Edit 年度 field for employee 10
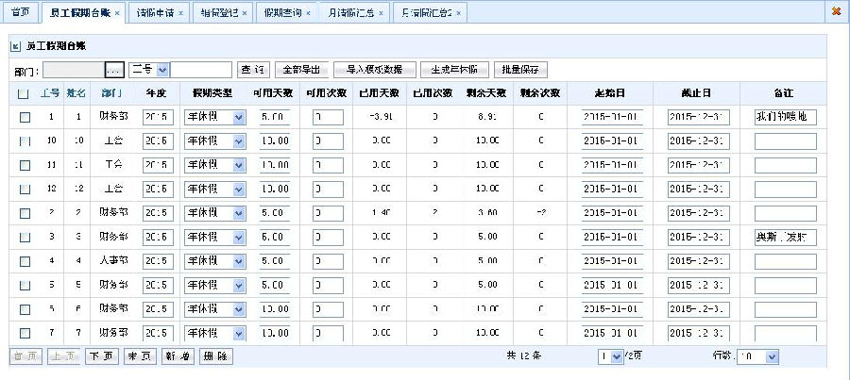 pos(159,141)
